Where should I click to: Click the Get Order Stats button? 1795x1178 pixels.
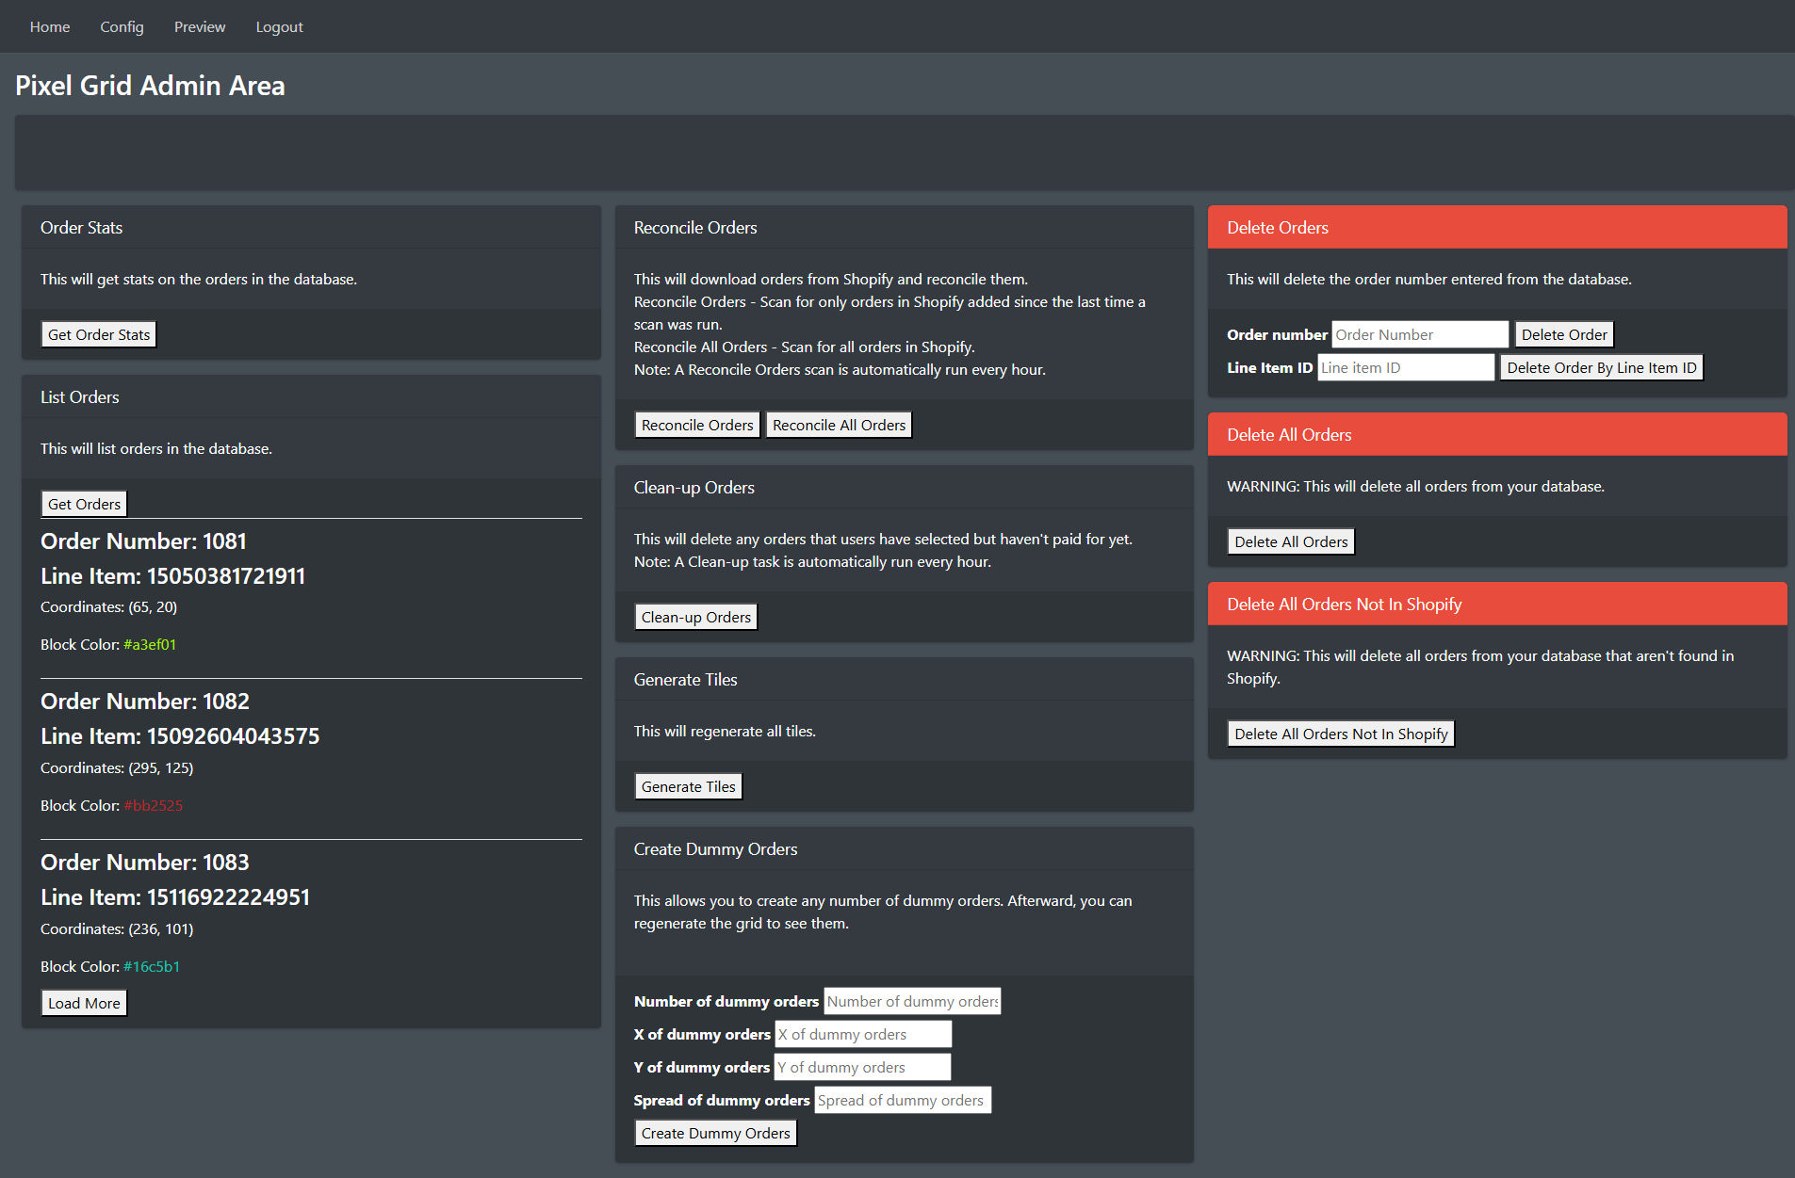point(99,334)
